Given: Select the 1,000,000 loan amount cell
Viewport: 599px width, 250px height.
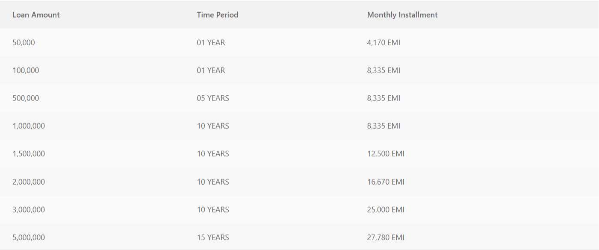Looking at the screenshot, I should tap(29, 126).
